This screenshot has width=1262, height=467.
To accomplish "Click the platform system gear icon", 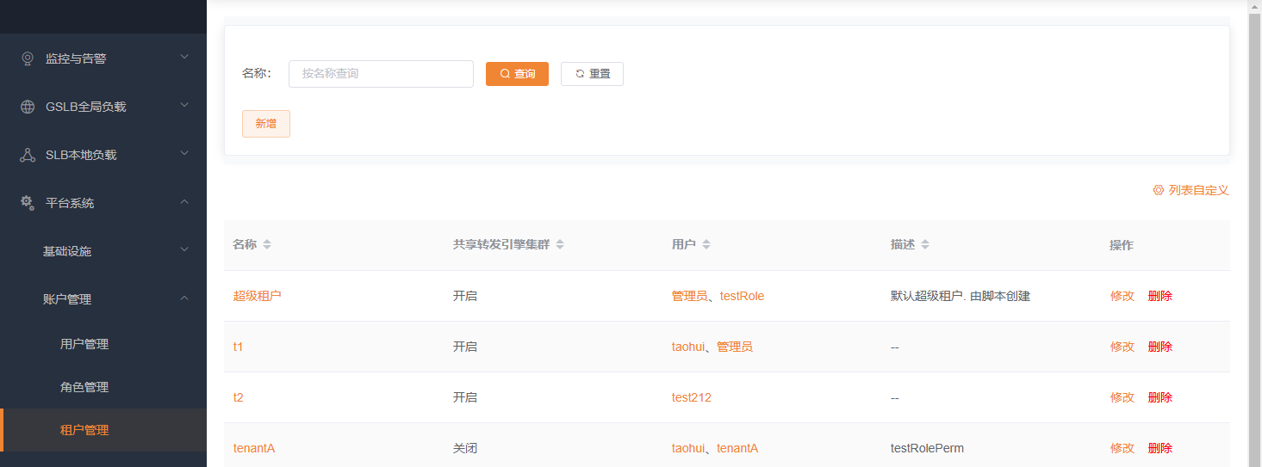I will 28,203.
